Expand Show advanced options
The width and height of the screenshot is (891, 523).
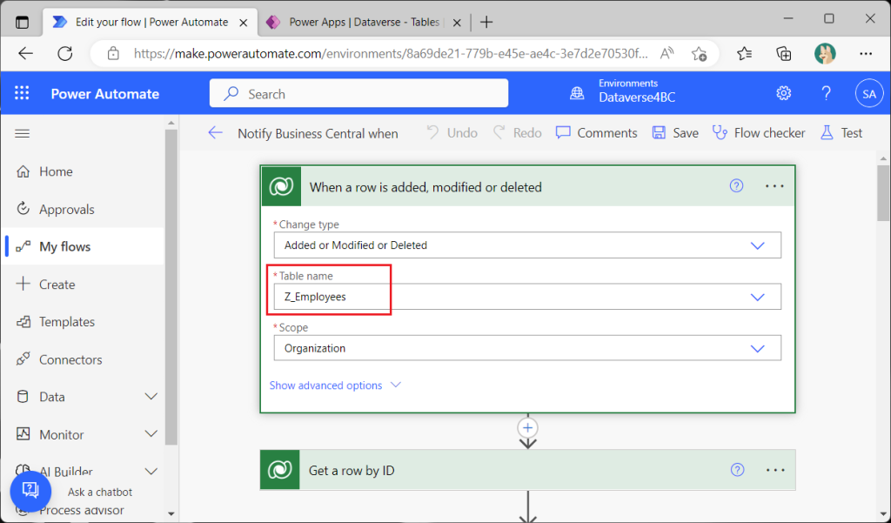(x=335, y=386)
